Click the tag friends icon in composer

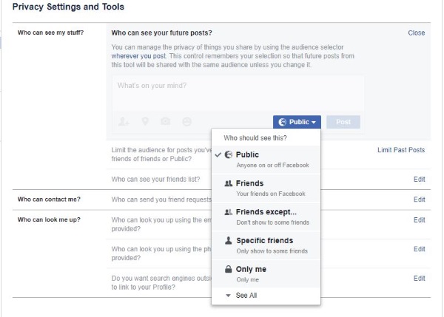[124, 121]
